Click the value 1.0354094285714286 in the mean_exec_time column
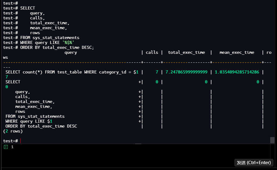This screenshot has width=277, height=170. pyautogui.click(x=237, y=72)
